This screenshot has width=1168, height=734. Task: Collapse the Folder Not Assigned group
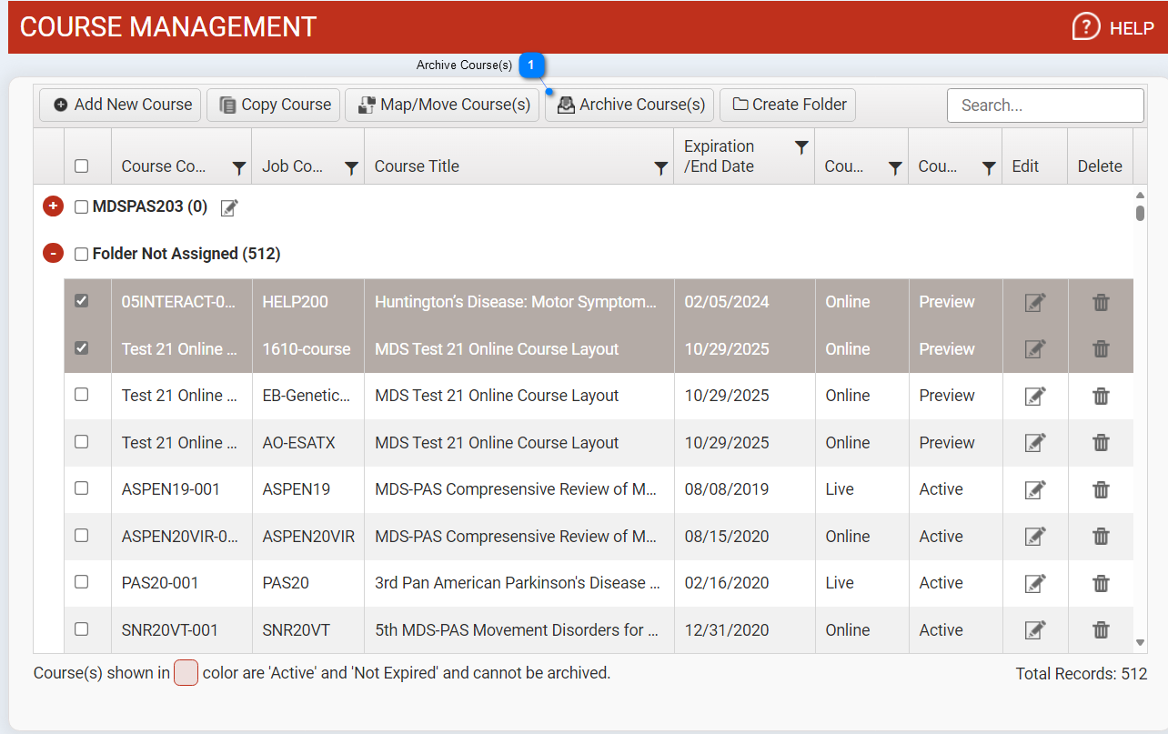pyautogui.click(x=53, y=254)
